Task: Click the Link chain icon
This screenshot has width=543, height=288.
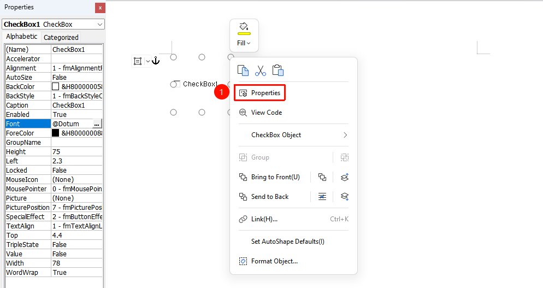Action: pos(243,219)
